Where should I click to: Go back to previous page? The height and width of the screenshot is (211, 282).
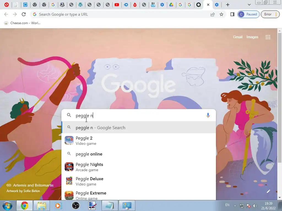pyautogui.click(x=6, y=14)
